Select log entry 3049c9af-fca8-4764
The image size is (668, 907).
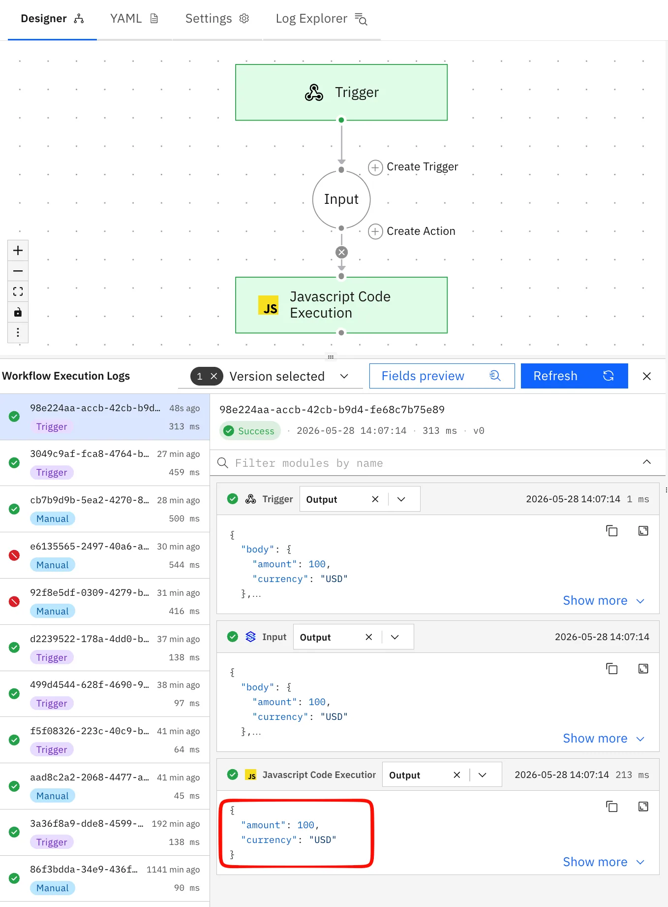105,463
